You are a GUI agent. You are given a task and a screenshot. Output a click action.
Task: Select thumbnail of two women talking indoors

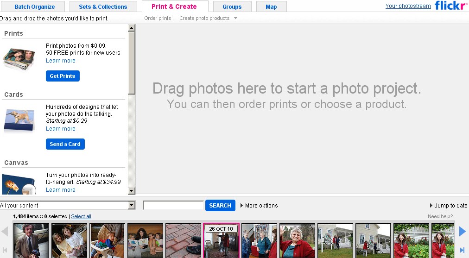coord(259,241)
